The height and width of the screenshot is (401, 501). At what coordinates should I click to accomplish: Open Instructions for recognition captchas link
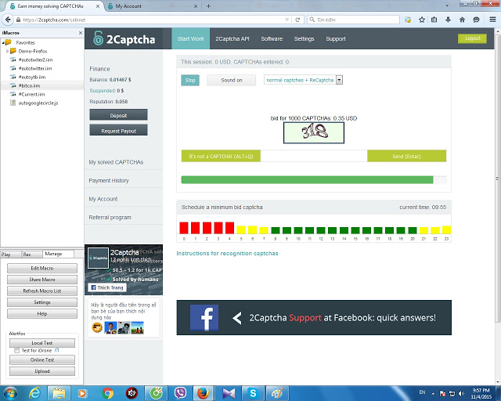coord(227,253)
